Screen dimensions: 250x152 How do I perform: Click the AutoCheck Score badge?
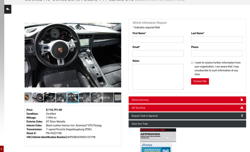(156, 148)
